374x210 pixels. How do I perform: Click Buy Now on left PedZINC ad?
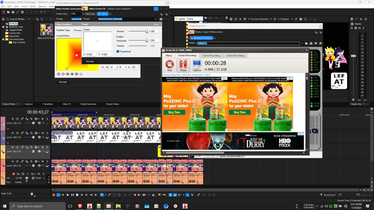(x=174, y=112)
